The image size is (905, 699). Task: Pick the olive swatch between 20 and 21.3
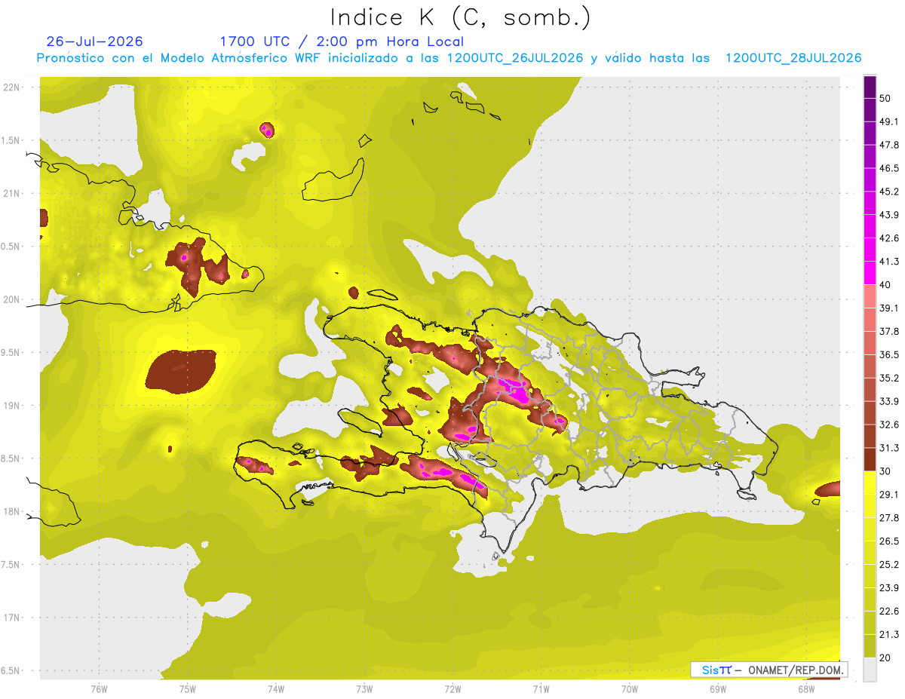coord(870,646)
